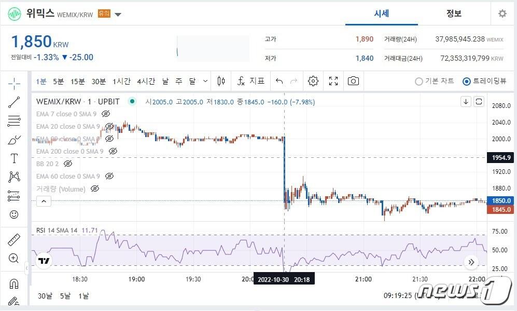Click the WEMIX/KRW · 1 · UPBIT chart title

pos(78,102)
